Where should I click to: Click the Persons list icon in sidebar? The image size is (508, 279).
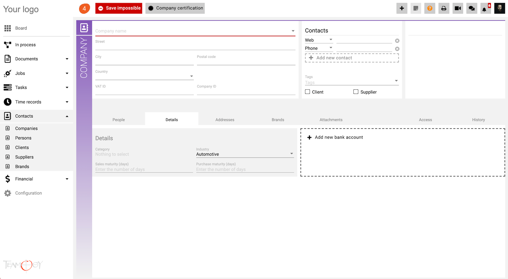click(x=8, y=138)
